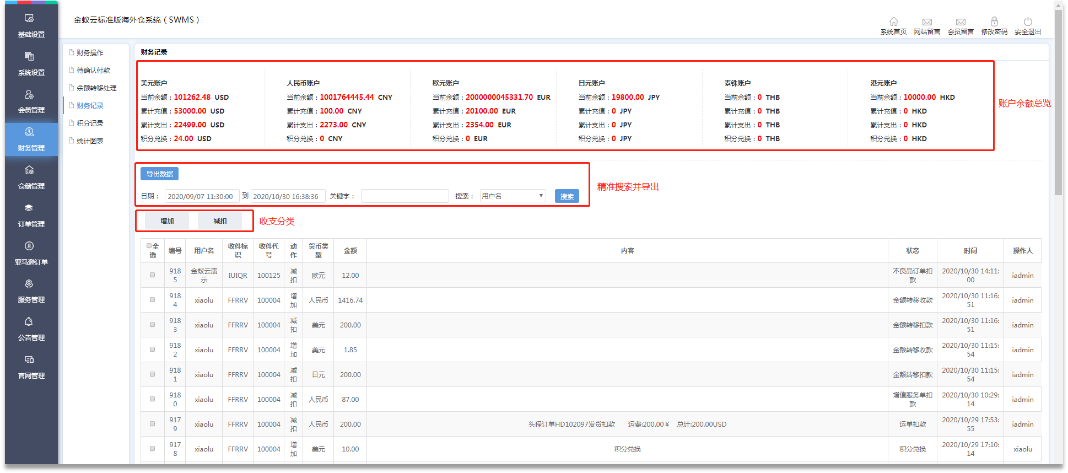The height and width of the screenshot is (473, 1068).
Task: Click the 系统首页 home icon
Action: pyautogui.click(x=893, y=21)
